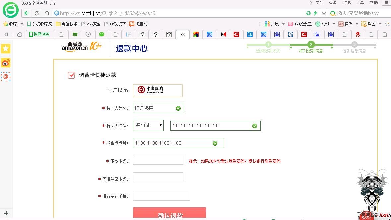
Task: Click the 银行留存手机 input field
Action: tap(161, 196)
